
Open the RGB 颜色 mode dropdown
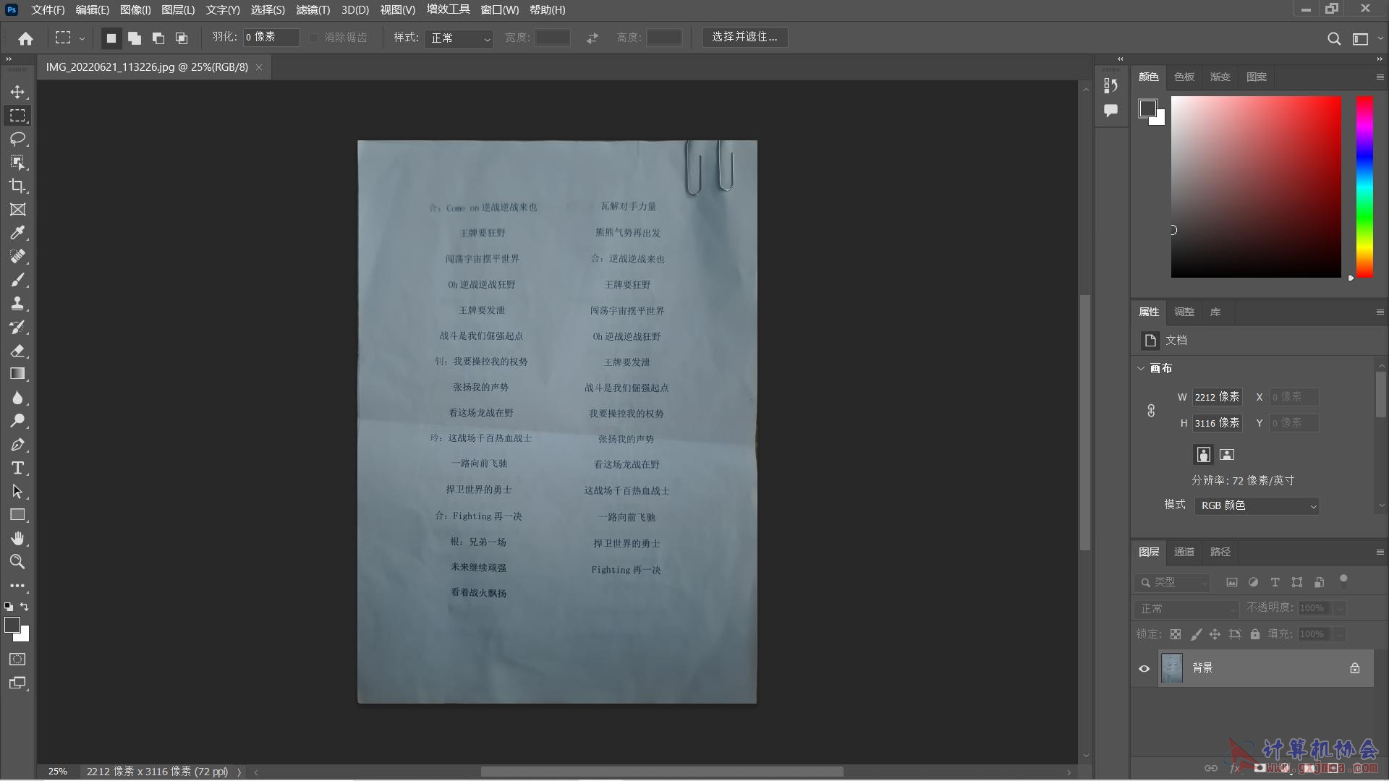(x=1257, y=505)
